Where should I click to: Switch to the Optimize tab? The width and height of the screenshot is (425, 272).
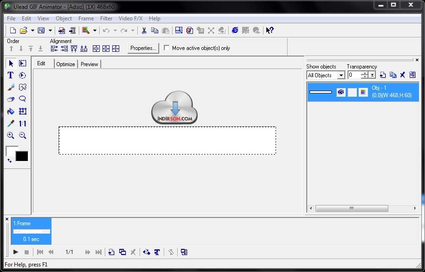coord(65,64)
